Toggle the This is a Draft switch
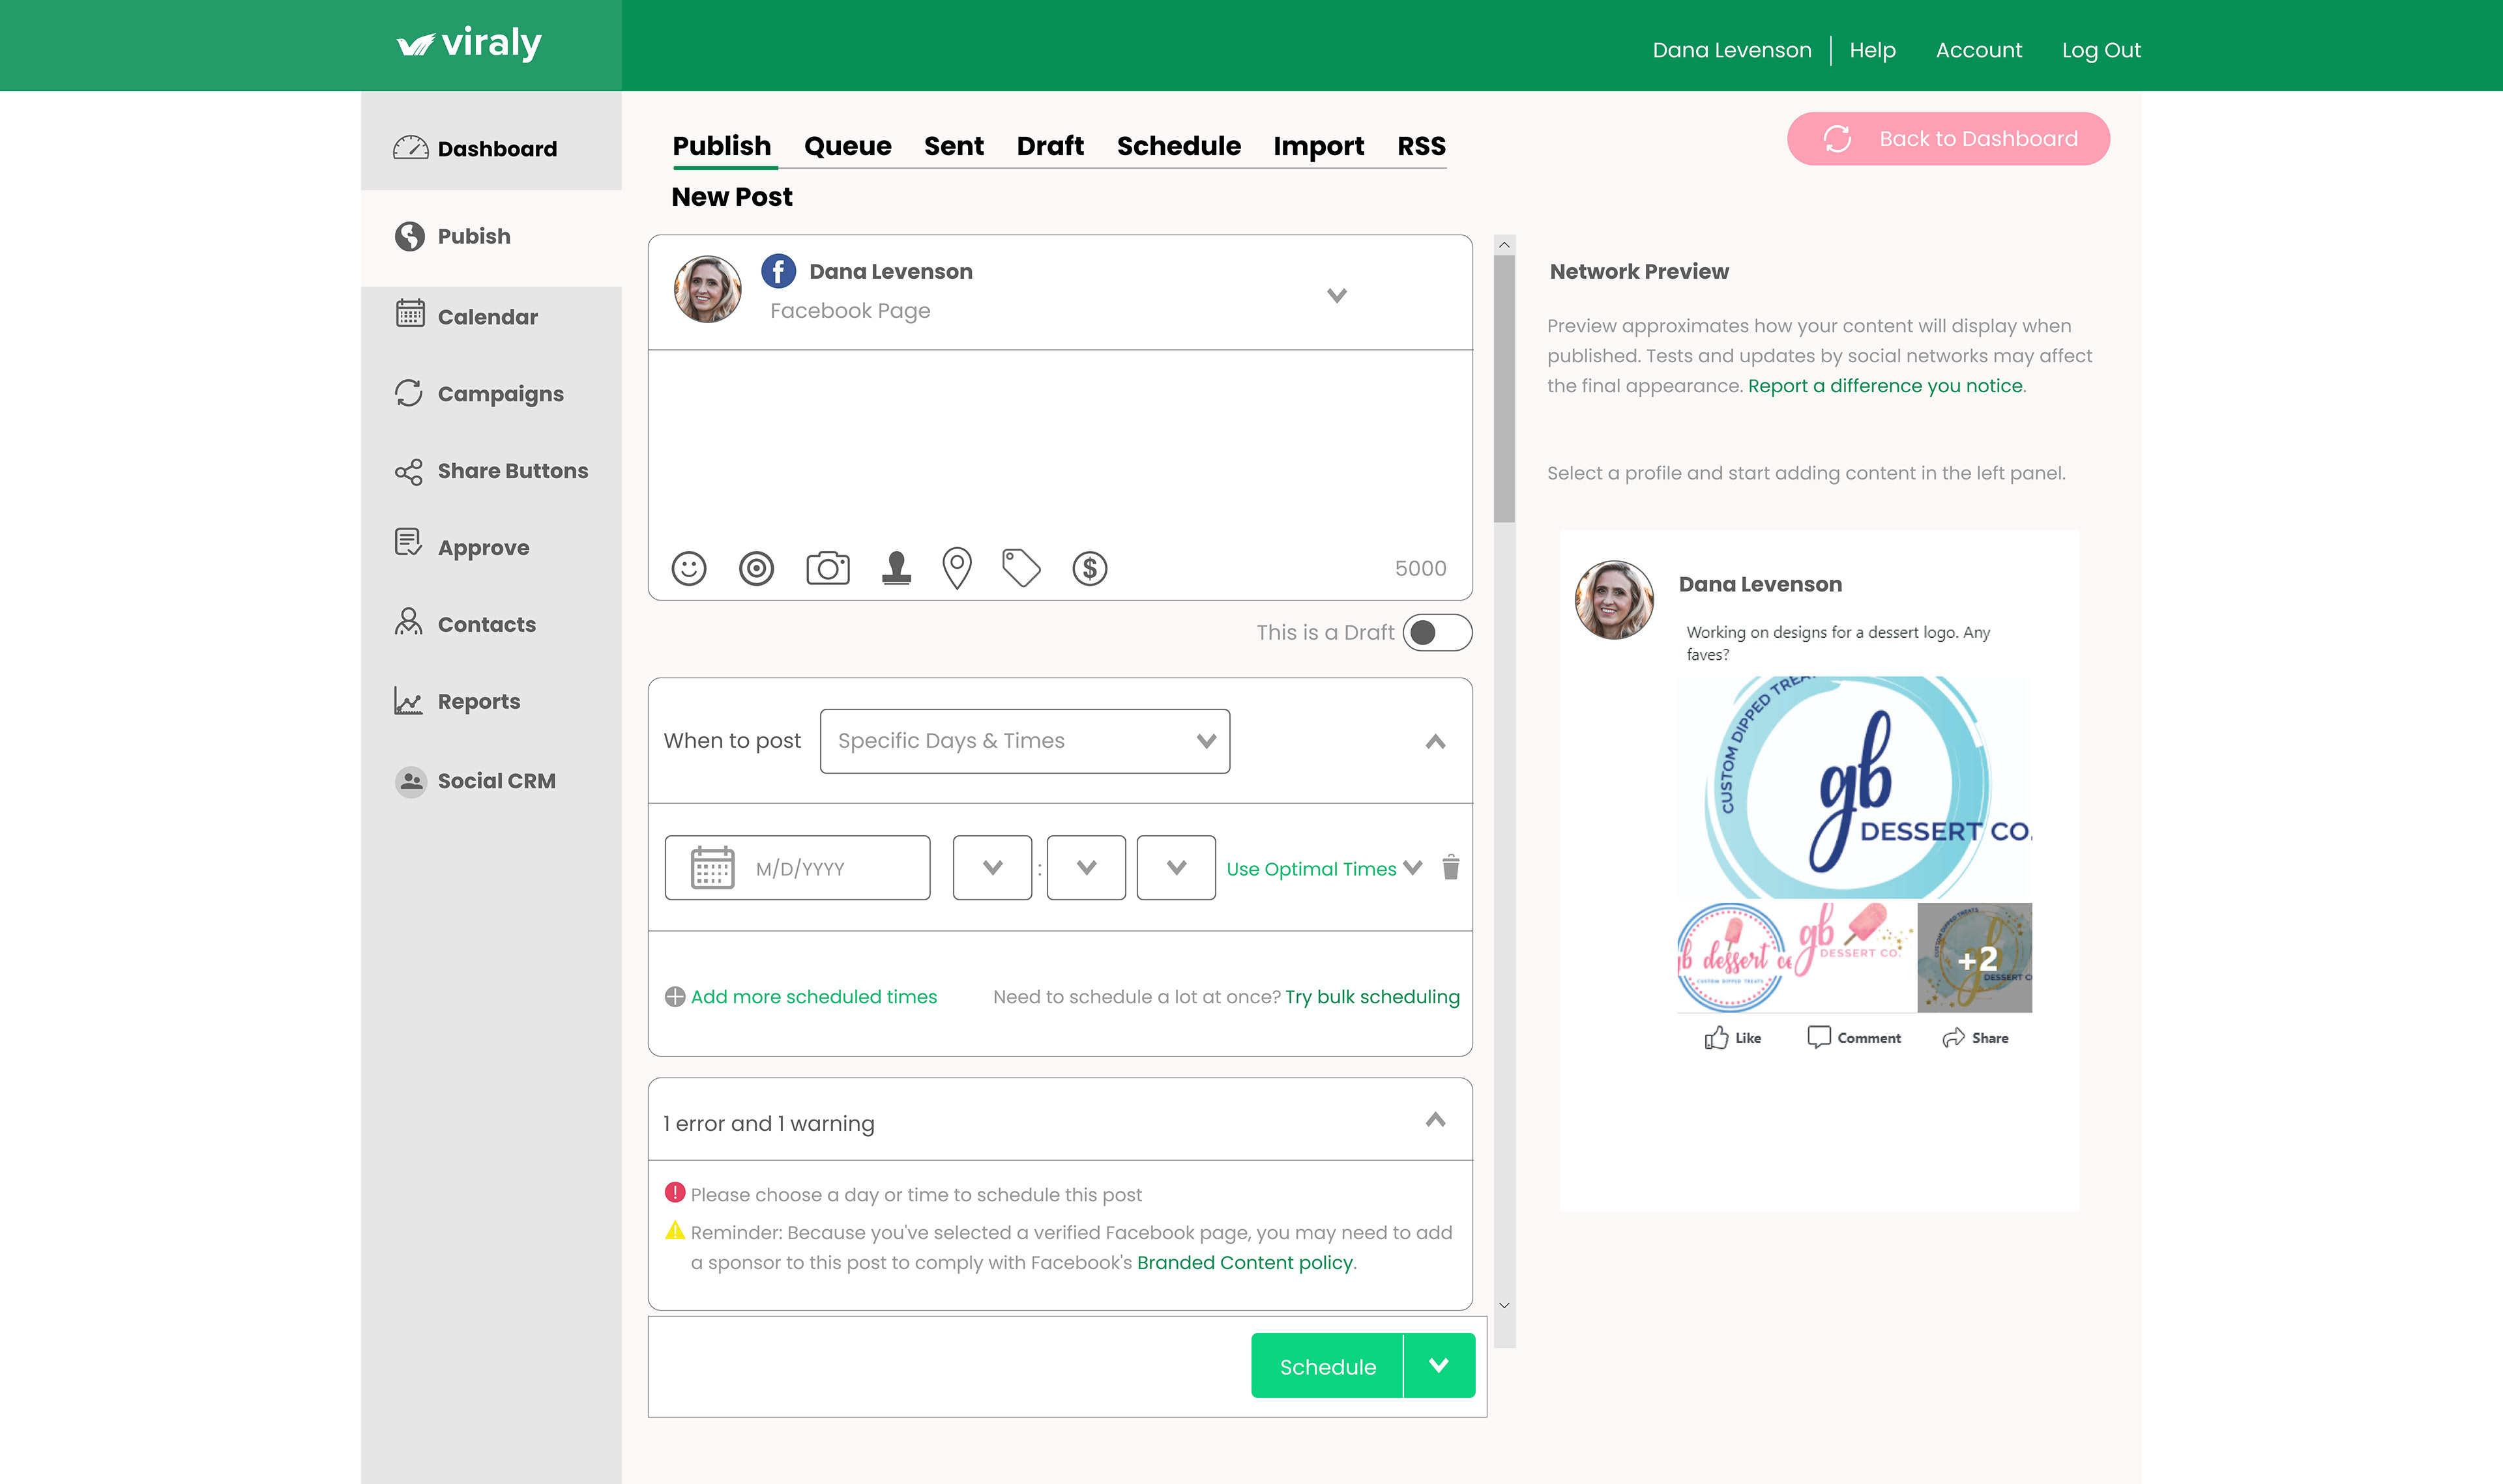 click(x=1437, y=633)
